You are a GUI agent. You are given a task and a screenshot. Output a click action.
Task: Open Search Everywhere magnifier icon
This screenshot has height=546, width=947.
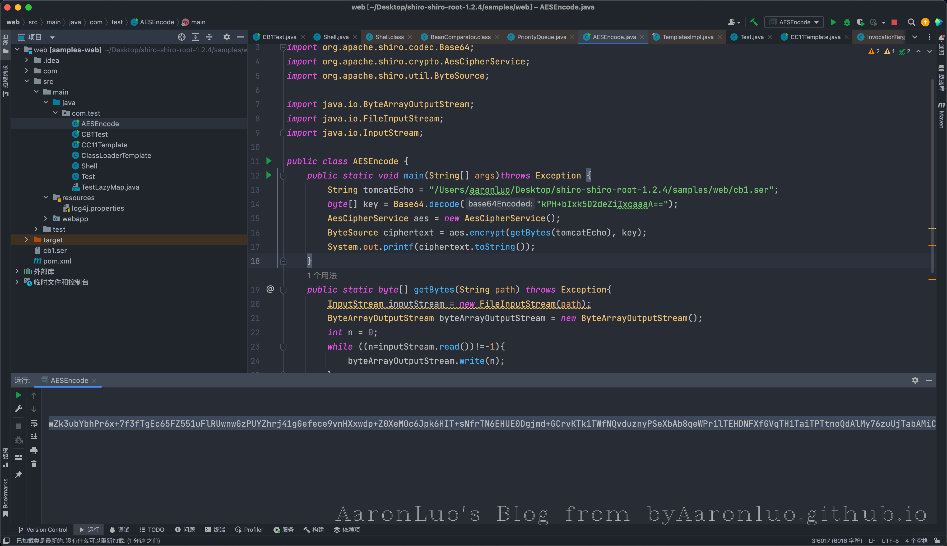tap(911, 22)
